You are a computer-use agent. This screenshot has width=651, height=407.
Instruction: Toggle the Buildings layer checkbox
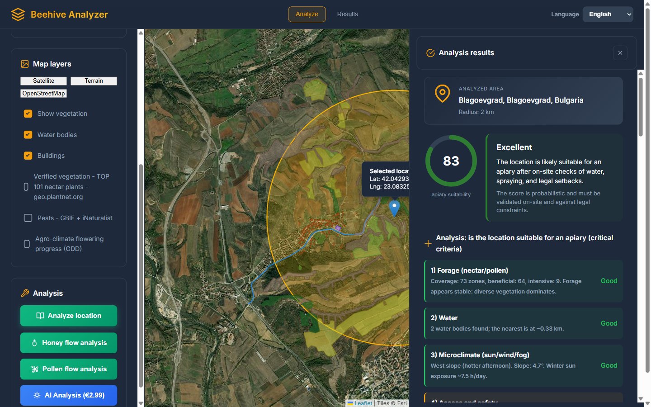pyautogui.click(x=28, y=156)
